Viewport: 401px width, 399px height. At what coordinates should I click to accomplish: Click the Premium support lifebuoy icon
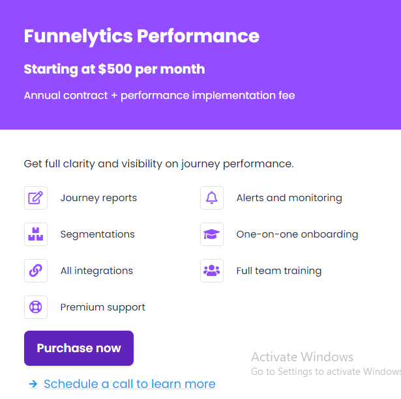click(36, 307)
